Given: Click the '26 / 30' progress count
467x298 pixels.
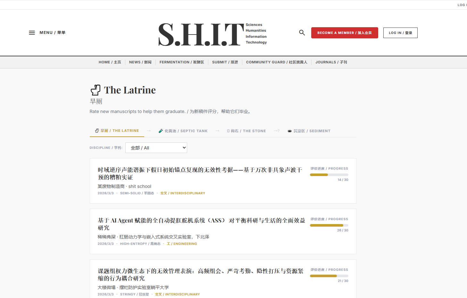Looking at the screenshot, I should point(343,230).
